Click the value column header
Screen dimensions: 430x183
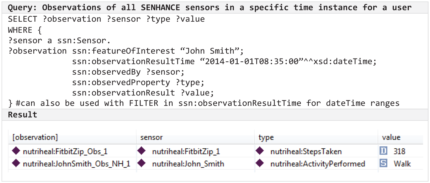[401, 137]
